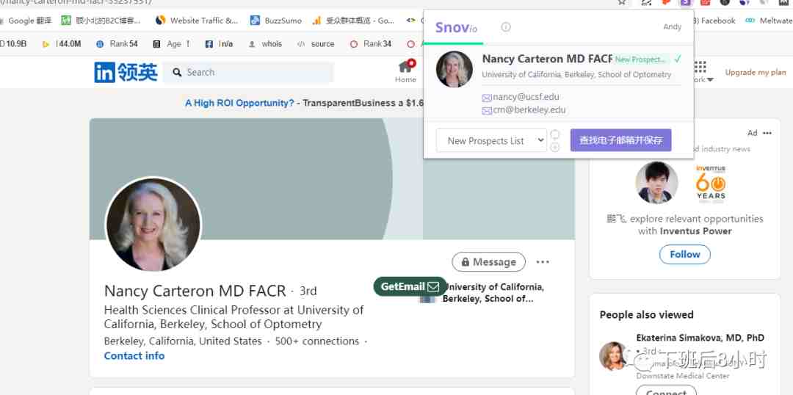Click the Rank 54 SEO metric
Screen dimensions: 793x395
pyautogui.click(x=117, y=44)
